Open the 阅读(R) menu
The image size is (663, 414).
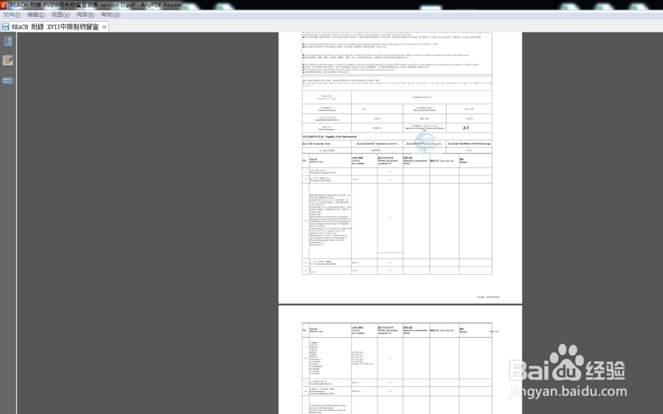point(86,15)
